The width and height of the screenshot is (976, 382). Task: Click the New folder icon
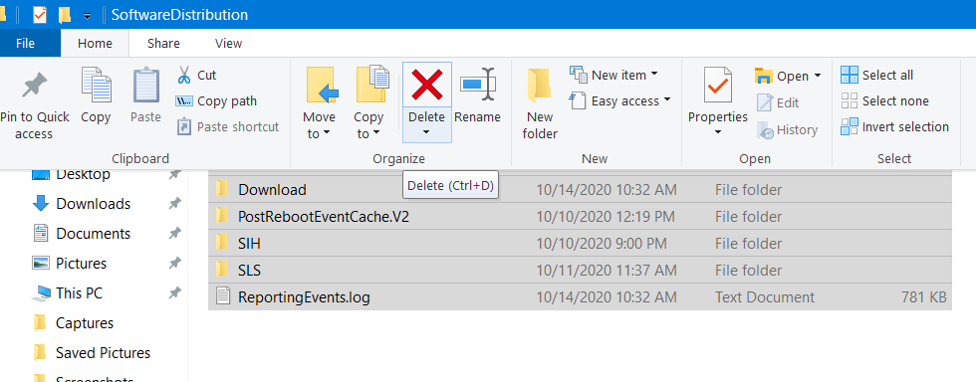(540, 86)
